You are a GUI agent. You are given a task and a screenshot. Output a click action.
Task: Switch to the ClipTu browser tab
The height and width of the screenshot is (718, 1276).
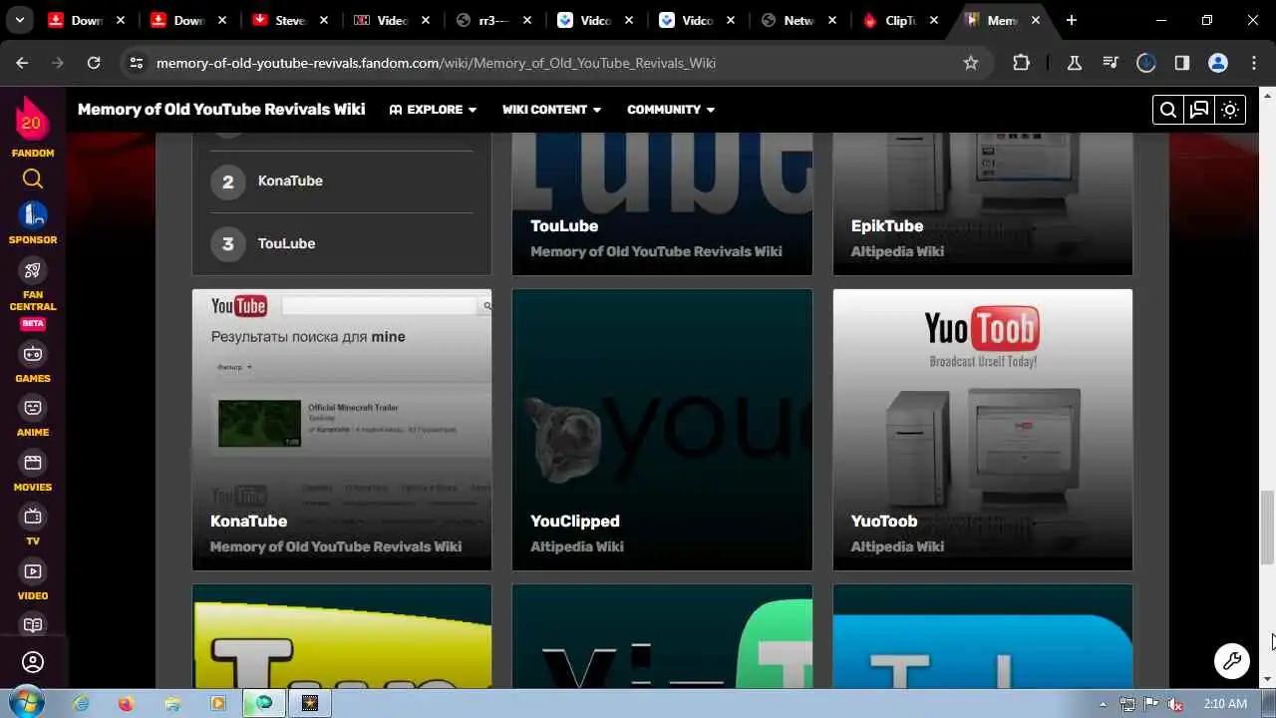tap(900, 20)
